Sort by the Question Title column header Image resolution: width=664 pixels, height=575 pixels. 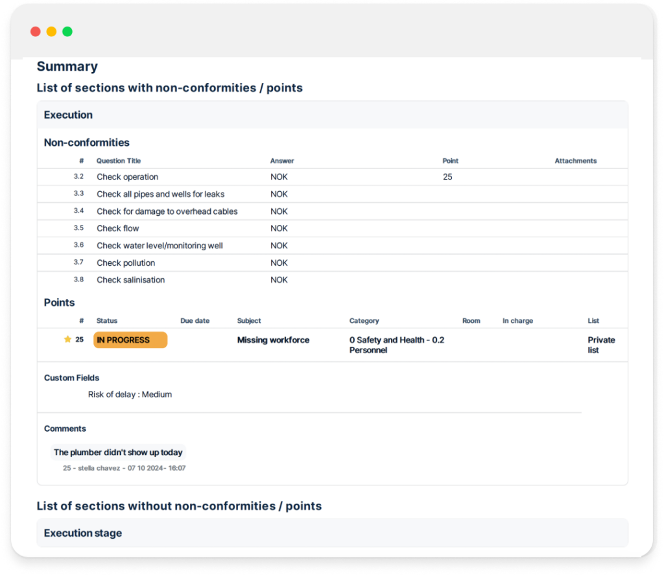tap(118, 161)
